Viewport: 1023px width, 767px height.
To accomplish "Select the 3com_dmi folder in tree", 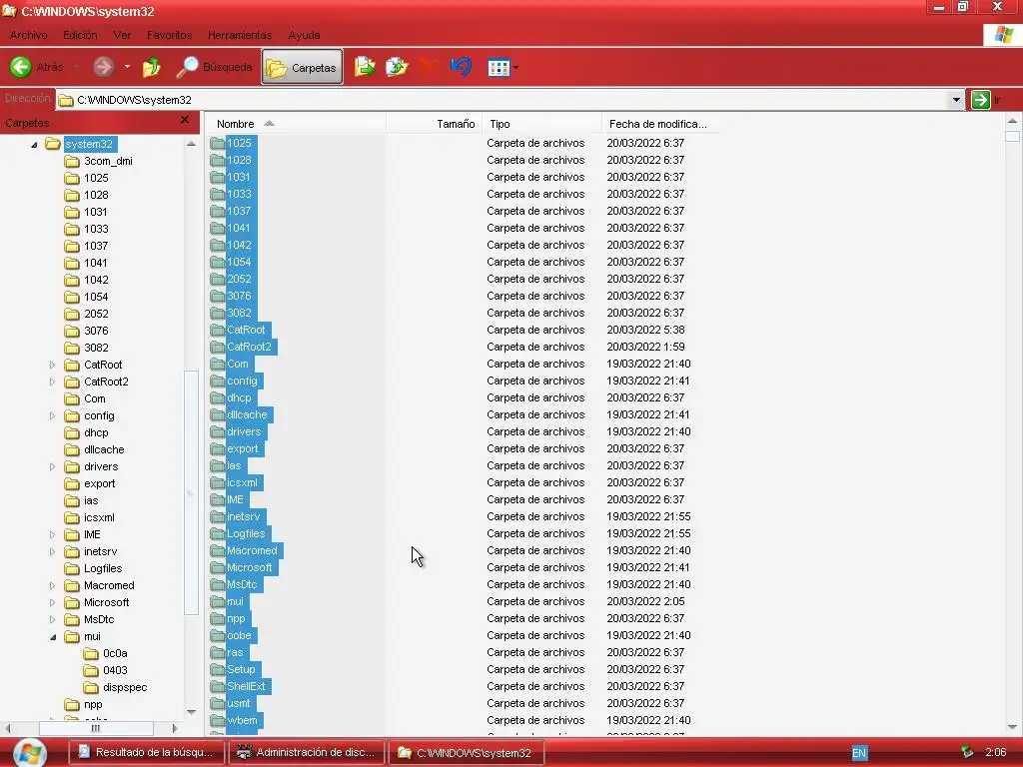I will [x=108, y=161].
